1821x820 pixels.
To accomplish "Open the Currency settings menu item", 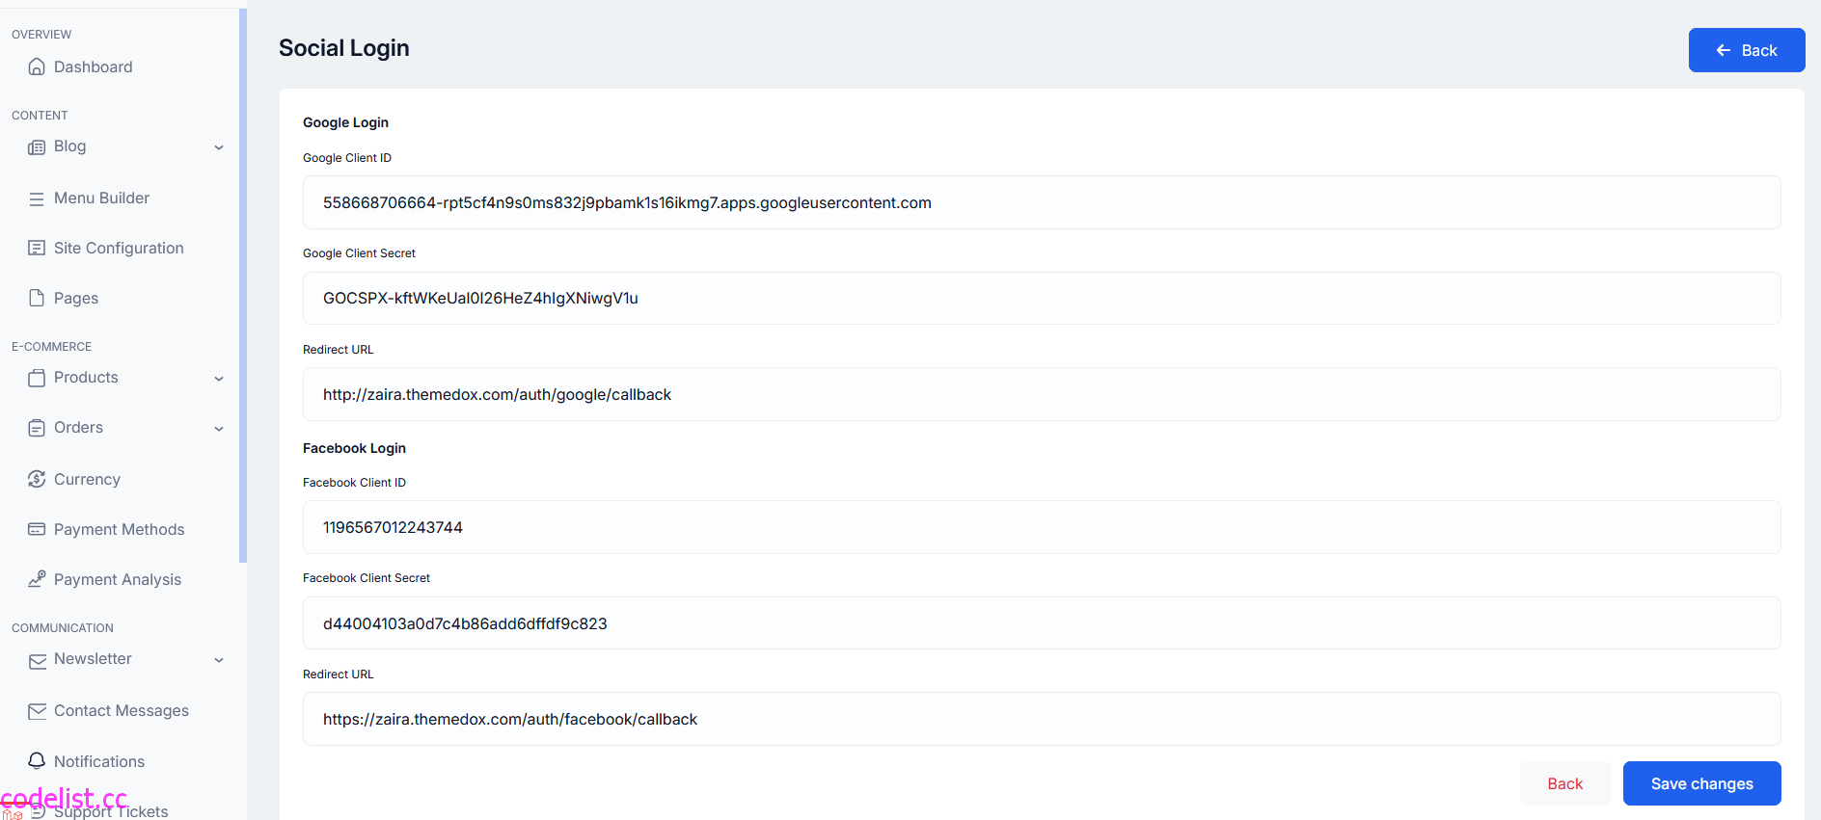I will tap(87, 479).
